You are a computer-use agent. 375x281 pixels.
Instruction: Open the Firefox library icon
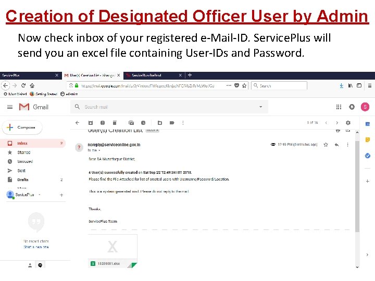point(351,85)
